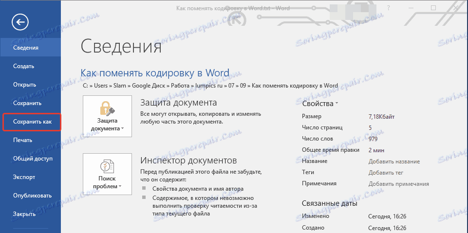Viewport: 468px width, 233px height.
Task: Expand the Поиск проблем dropdown arrow
Action: (x=120, y=187)
